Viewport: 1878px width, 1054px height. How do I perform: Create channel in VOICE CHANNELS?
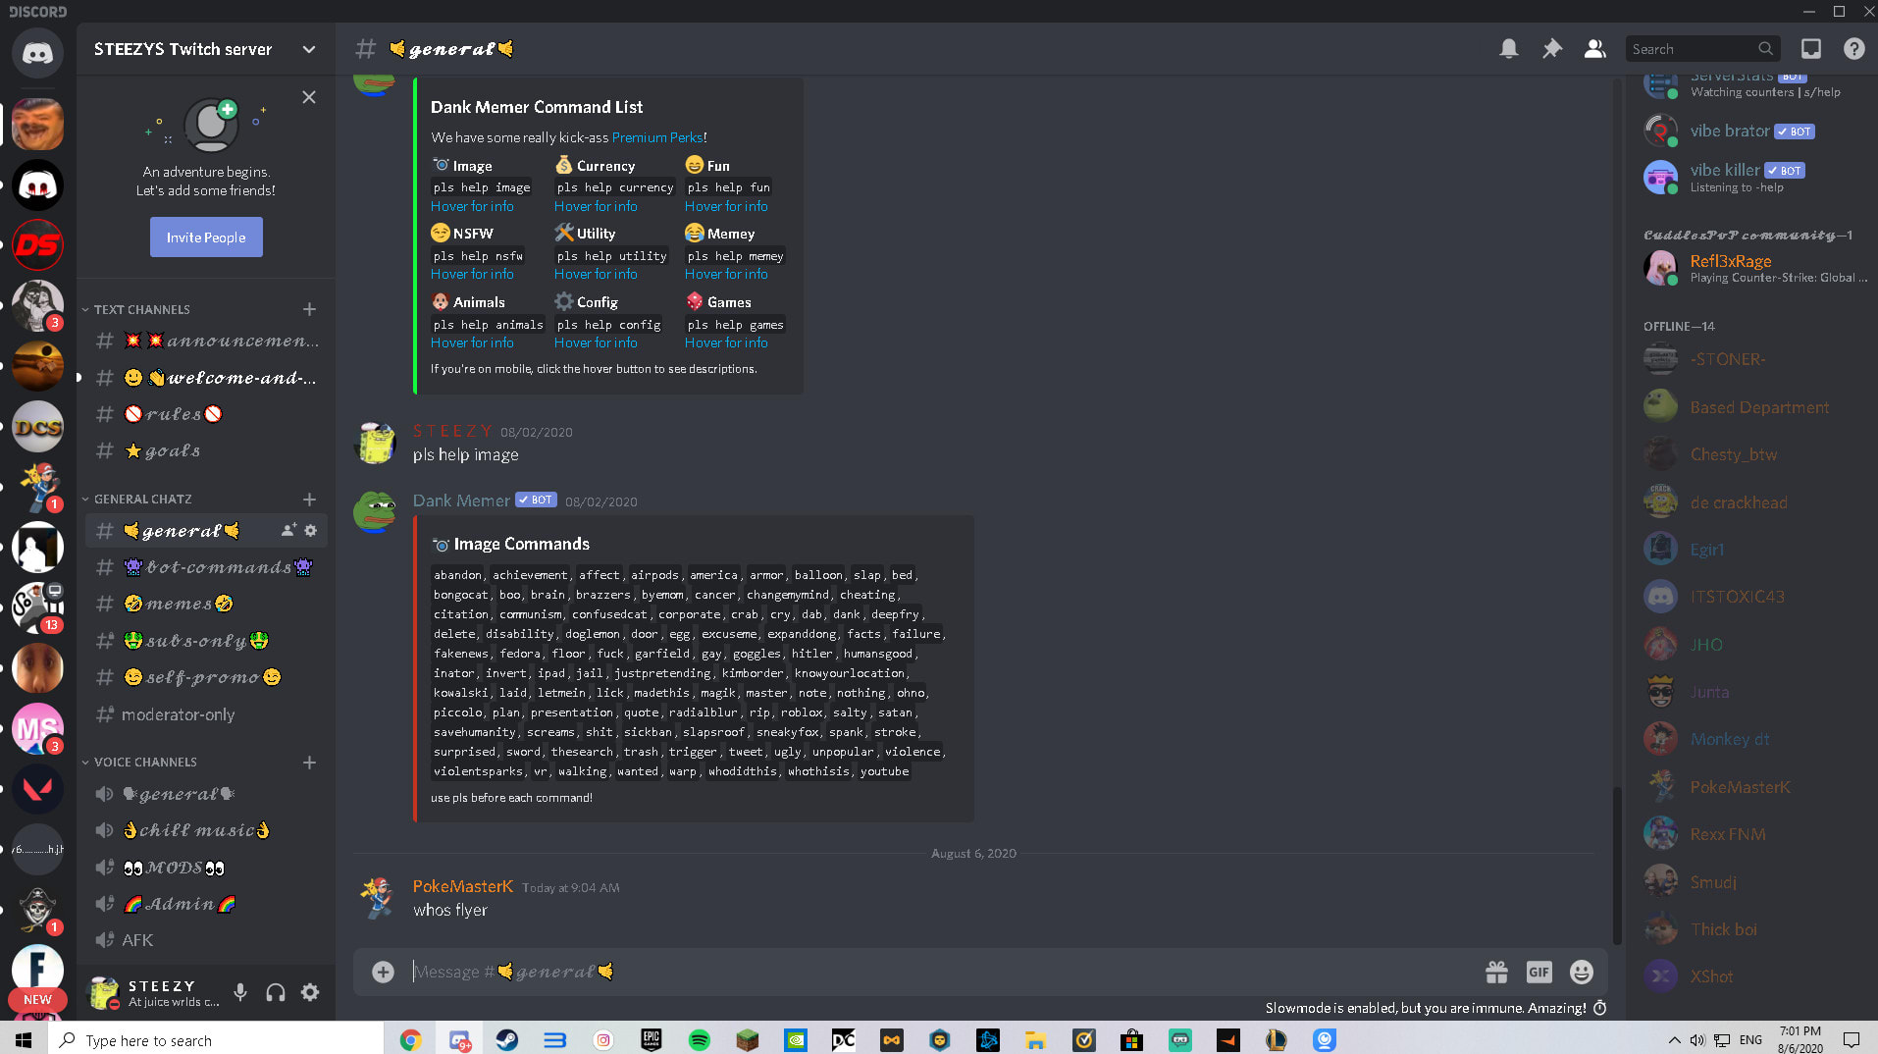coord(309,762)
